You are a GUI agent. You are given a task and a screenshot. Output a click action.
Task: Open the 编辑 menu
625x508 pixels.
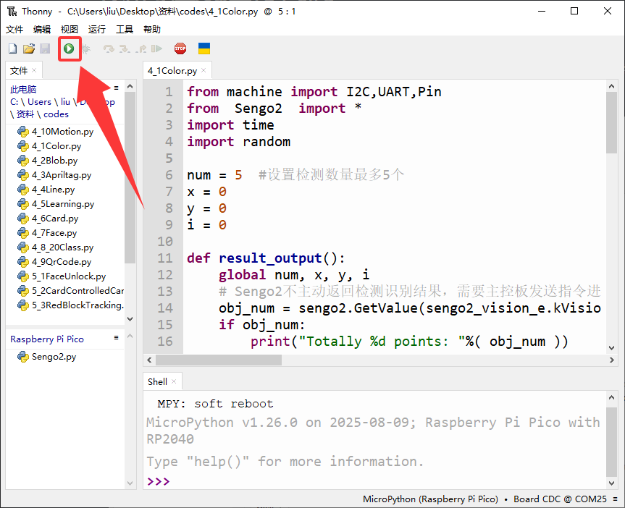point(42,30)
